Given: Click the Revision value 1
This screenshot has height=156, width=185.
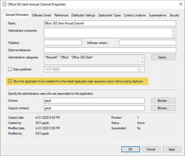Looking at the screenshot, I should (138, 118).
